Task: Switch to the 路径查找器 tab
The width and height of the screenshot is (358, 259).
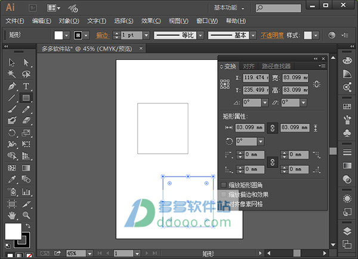Action: [x=276, y=66]
